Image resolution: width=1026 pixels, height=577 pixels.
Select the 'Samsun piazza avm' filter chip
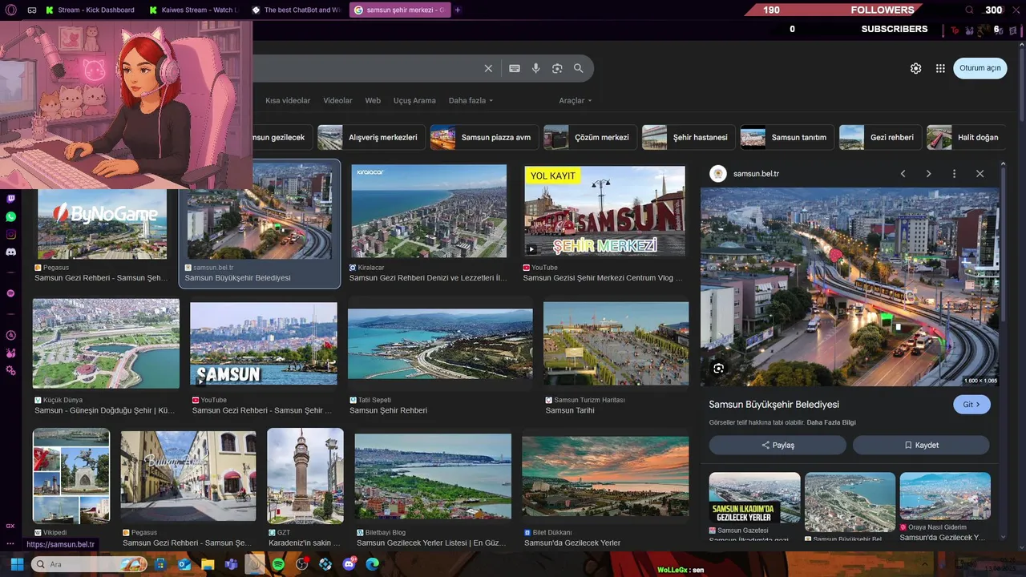point(483,137)
